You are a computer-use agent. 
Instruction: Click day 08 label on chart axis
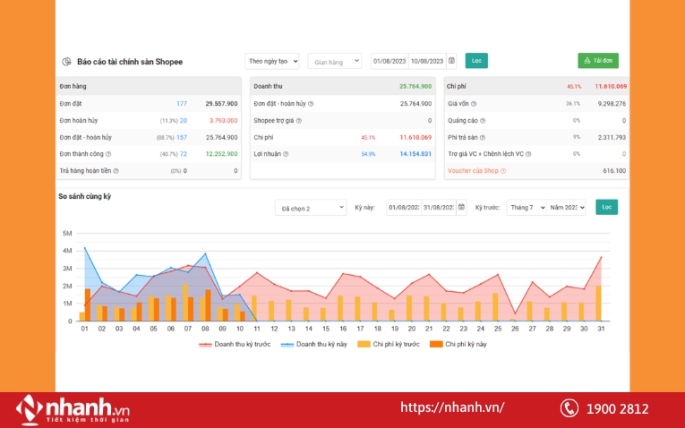205,329
